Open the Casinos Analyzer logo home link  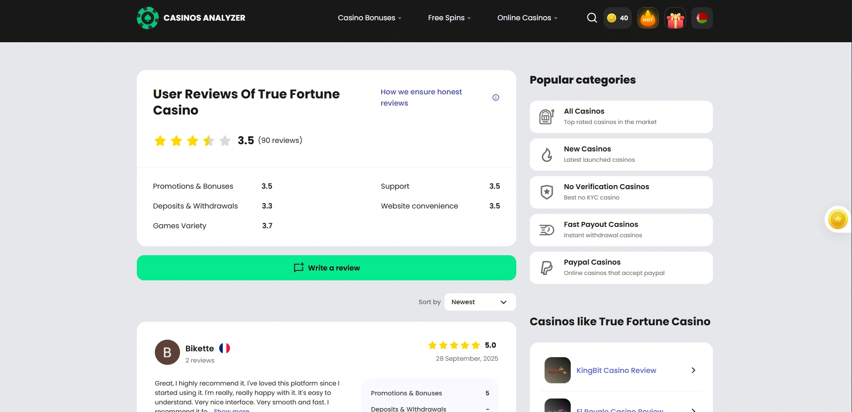point(191,18)
